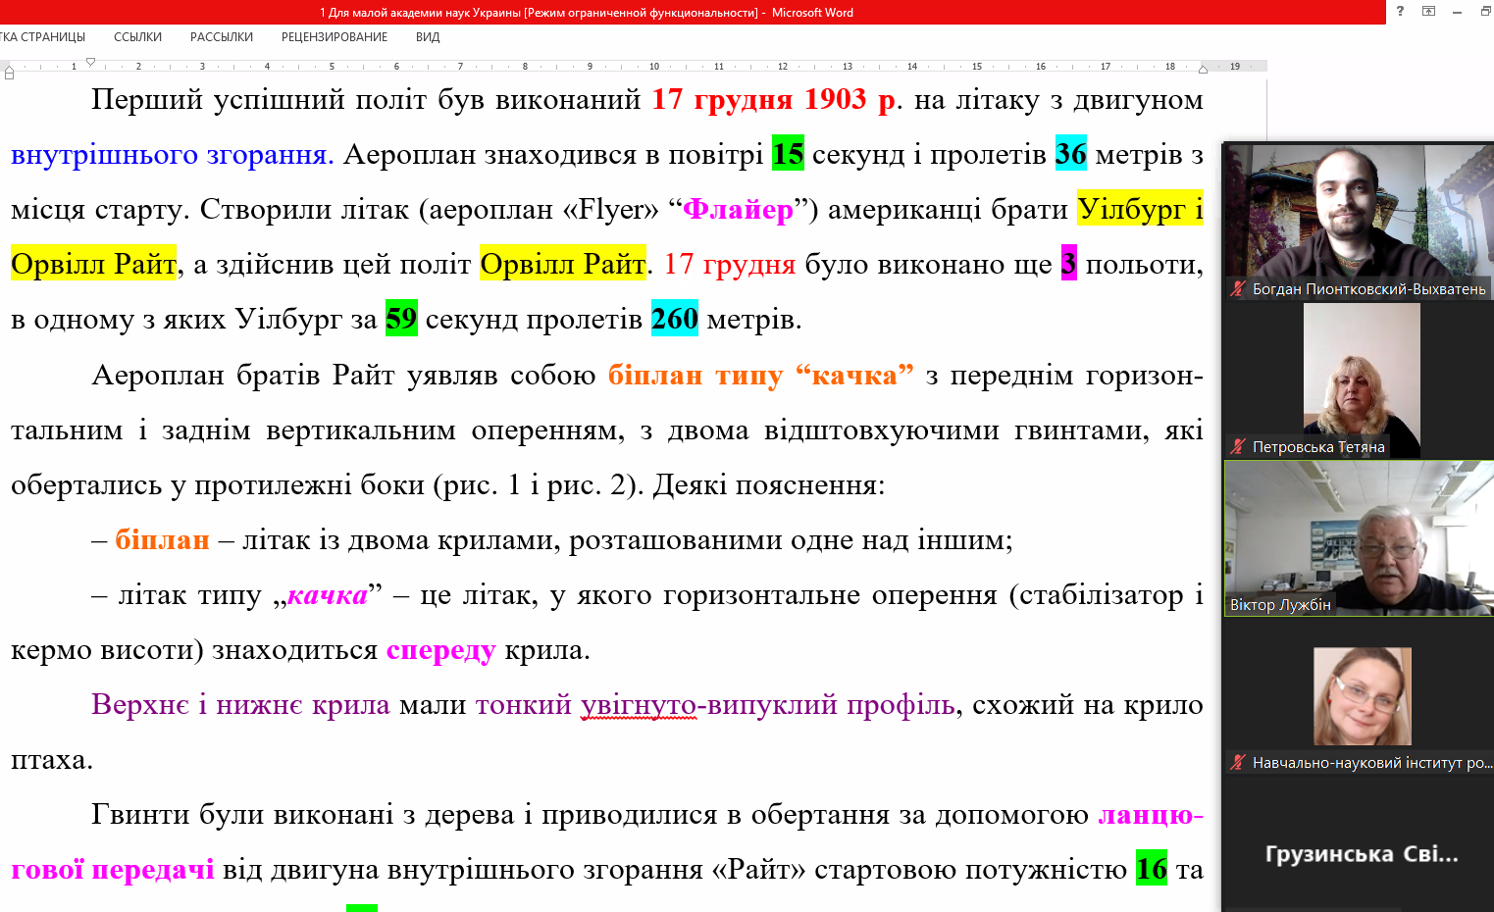Screen dimensions: 1494x912
Task: Click muted mic icon beside Богдан Пионтковский
Action: click(x=1238, y=289)
